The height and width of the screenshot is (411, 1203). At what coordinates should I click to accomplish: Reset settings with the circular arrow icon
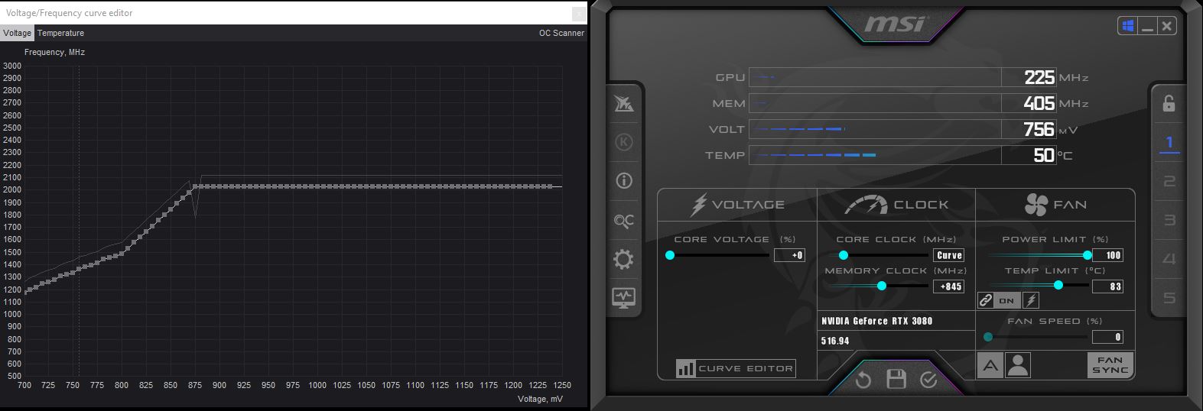pyautogui.click(x=863, y=380)
